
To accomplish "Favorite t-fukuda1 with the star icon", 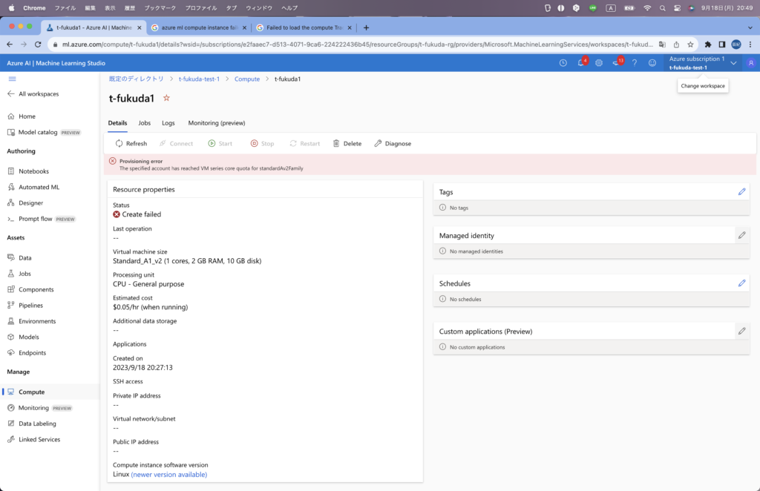I will [x=166, y=98].
